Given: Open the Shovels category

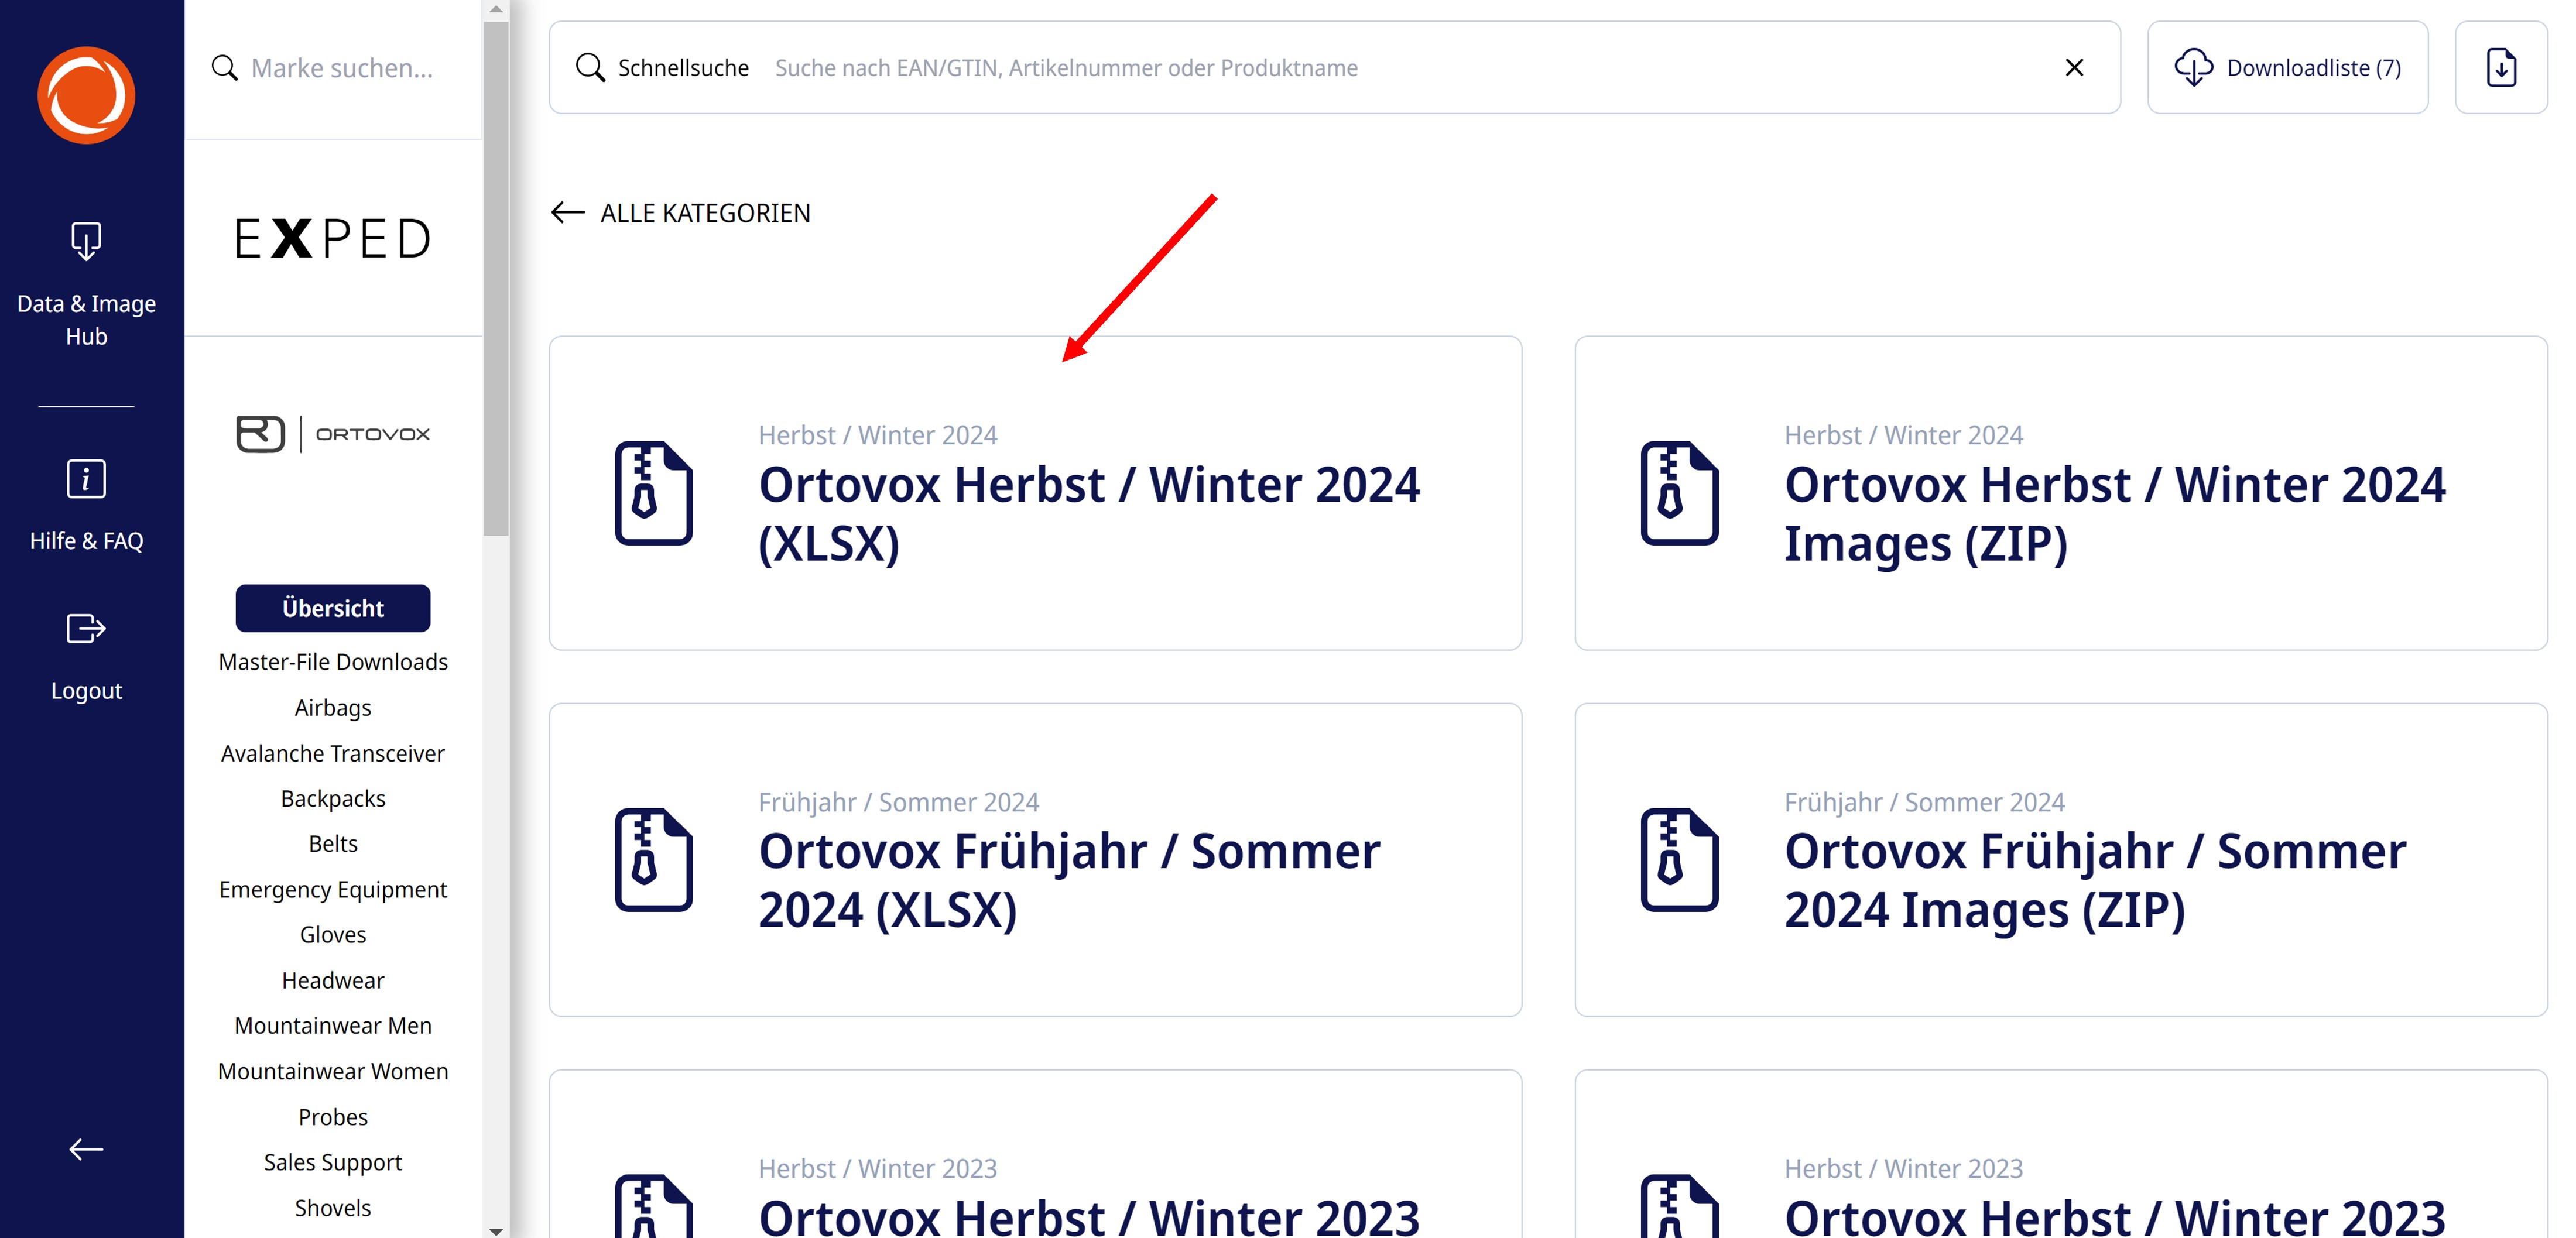Looking at the screenshot, I should coord(333,1208).
